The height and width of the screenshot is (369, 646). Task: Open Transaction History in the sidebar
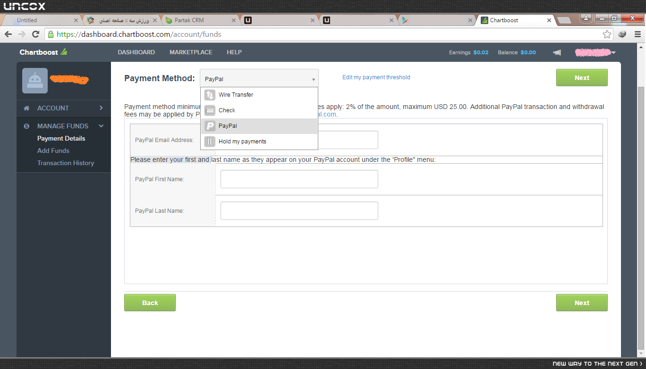pos(66,163)
